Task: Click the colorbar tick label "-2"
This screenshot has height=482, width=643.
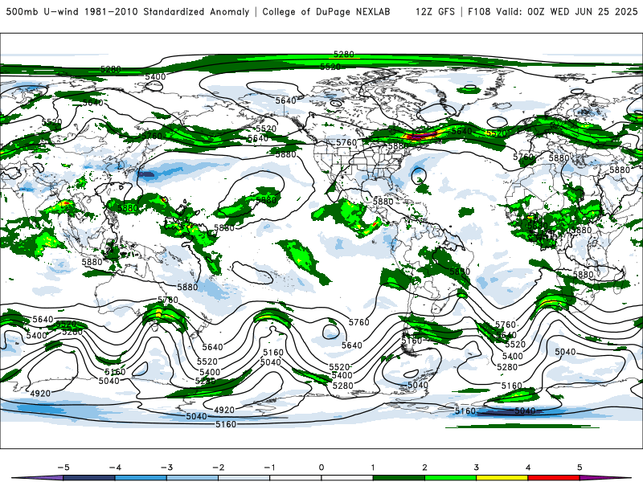Action: (x=218, y=468)
